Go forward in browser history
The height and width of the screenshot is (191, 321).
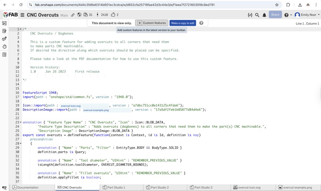point(13,5)
